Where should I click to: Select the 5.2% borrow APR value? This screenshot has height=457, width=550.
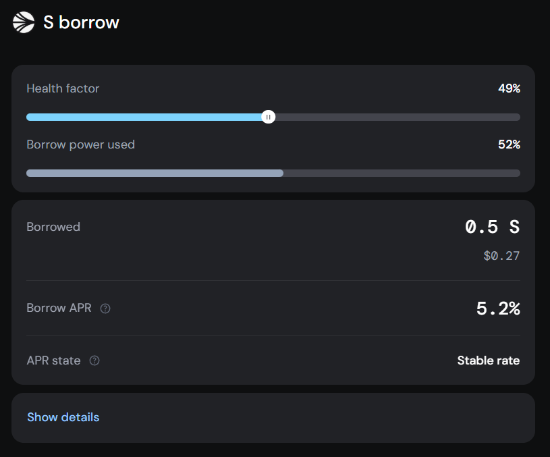point(498,308)
